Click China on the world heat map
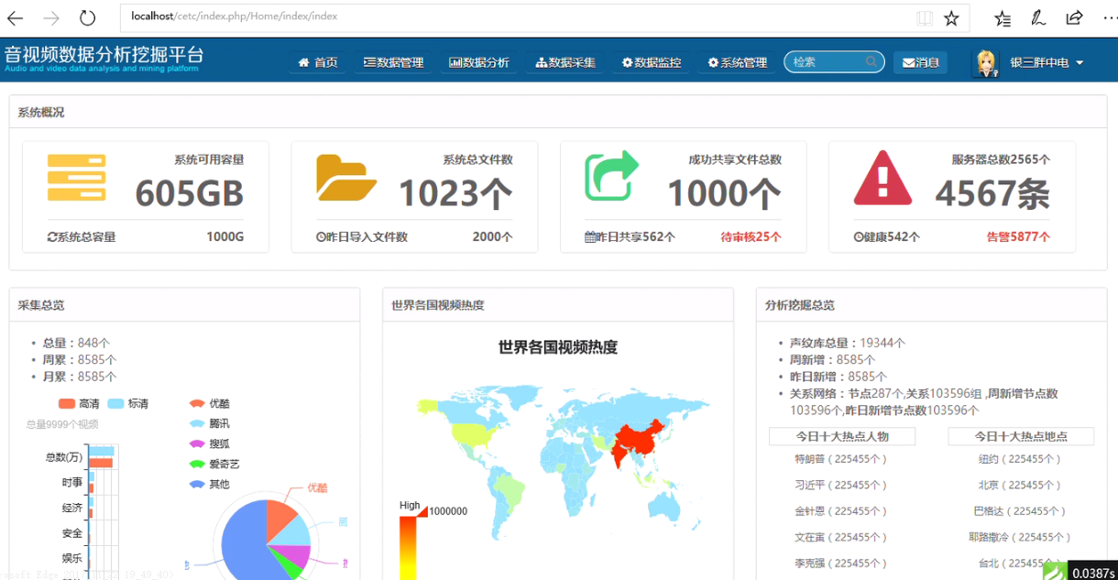This screenshot has width=1118, height=580. click(639, 440)
